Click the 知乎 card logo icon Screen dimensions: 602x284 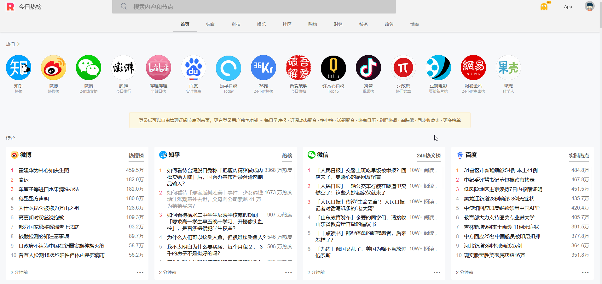tap(163, 155)
